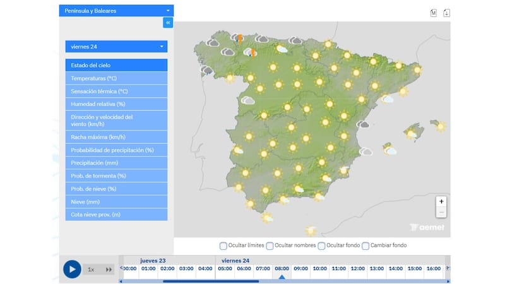The height and width of the screenshot is (284, 505).
Task: Jump to 05:00 on the timeline
Action: click(x=225, y=269)
